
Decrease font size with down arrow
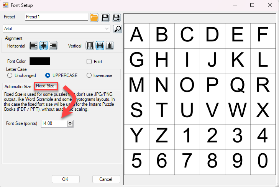(70, 125)
